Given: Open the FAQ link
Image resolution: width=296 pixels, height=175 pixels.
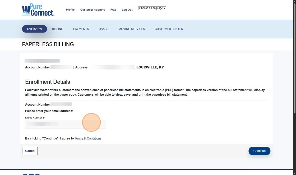Looking at the screenshot, I should 113,10.
